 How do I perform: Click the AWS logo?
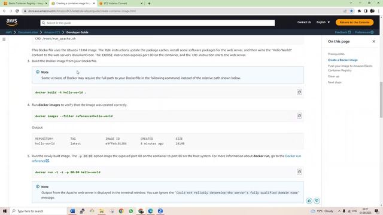point(12,22)
